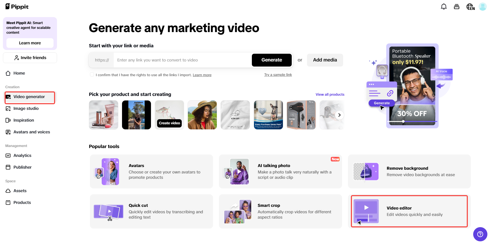Open Image studio from the sidebar
Screen dimensions: 493x248
coord(26,108)
